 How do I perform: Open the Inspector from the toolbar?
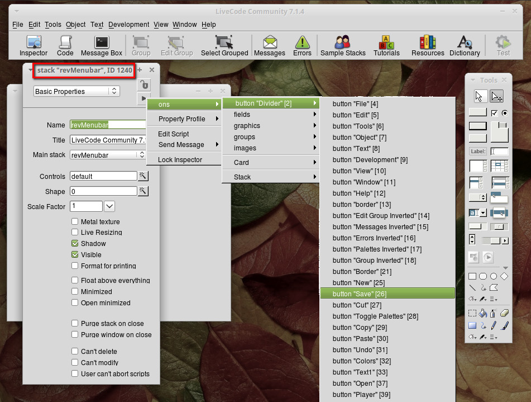pos(34,46)
